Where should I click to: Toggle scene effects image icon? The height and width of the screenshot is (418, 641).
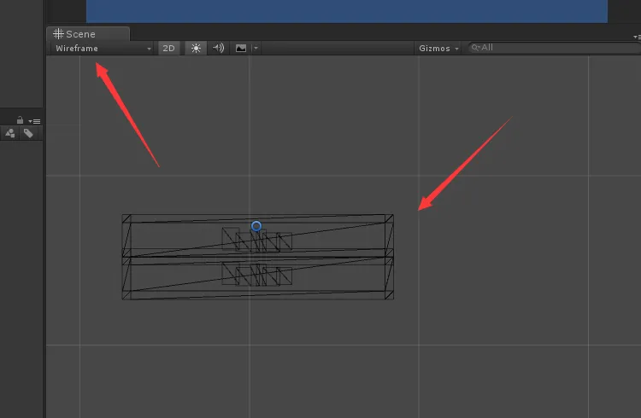241,48
